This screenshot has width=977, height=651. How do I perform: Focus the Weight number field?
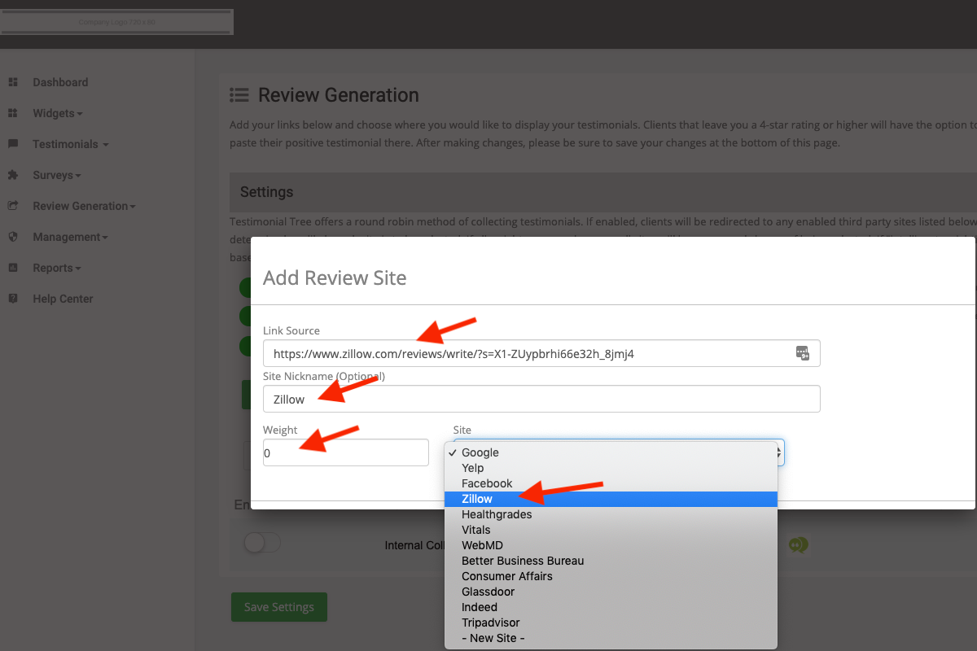[x=346, y=452]
